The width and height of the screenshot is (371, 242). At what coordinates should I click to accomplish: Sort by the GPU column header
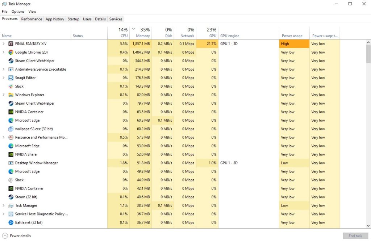[207, 33]
